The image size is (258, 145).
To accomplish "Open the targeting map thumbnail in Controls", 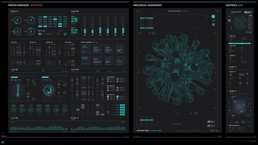I will click(x=239, y=106).
